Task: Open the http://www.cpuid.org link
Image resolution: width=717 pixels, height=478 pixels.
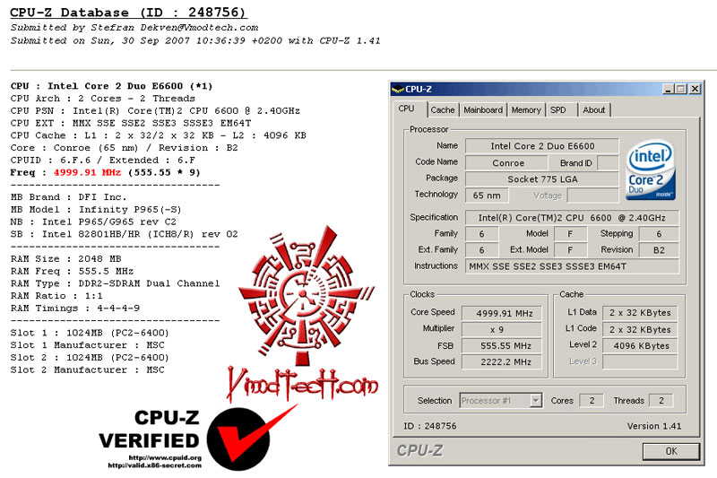Action: pyautogui.click(x=165, y=458)
